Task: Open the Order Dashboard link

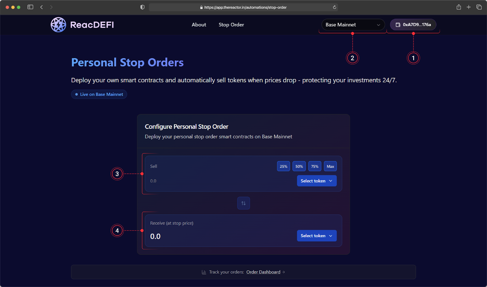Action: tap(263, 272)
